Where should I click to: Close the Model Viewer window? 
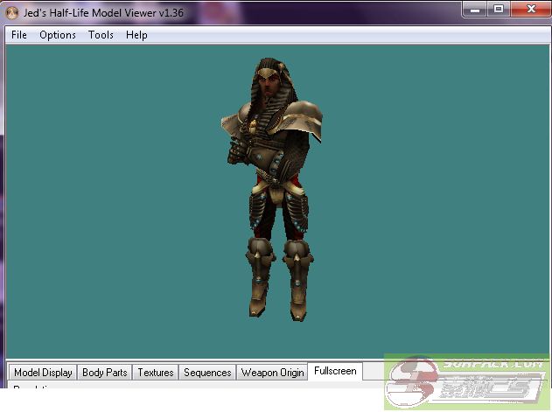pos(530,10)
